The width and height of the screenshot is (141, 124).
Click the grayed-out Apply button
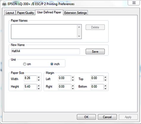pyautogui.click(x=128, y=117)
